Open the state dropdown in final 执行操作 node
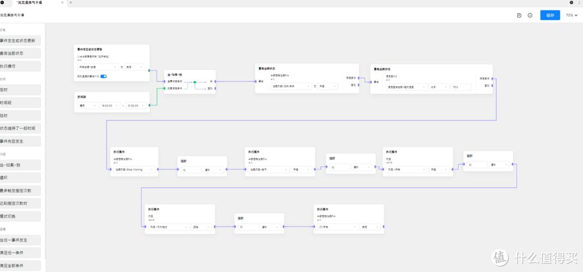This screenshot has width=583, height=272. click(370, 227)
